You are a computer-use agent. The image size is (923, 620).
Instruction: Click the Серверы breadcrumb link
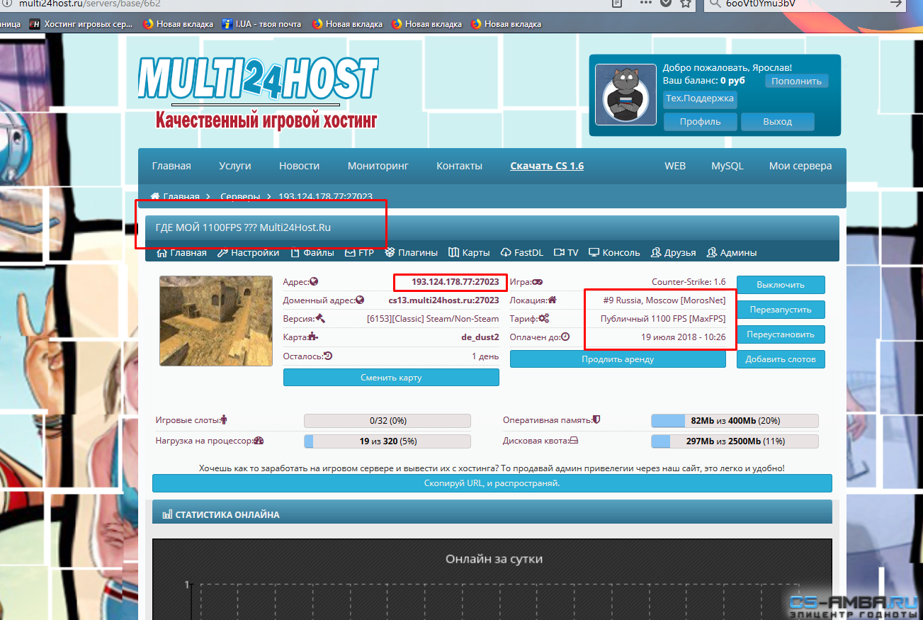(x=240, y=196)
